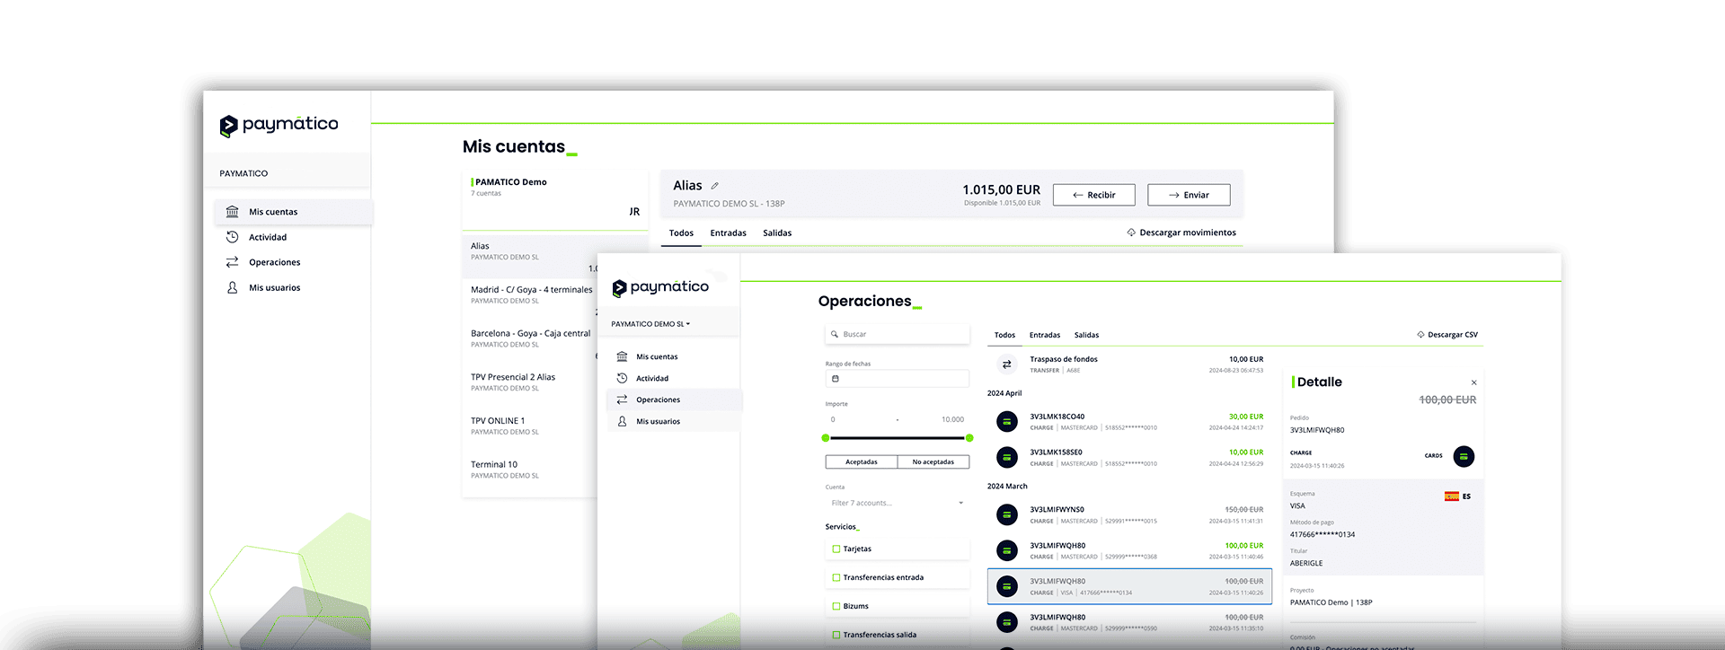The width and height of the screenshot is (1725, 650).
Task: Click the Importe slider track
Action: pos(898,438)
